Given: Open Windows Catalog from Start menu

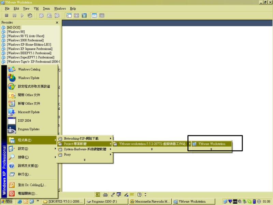Looking at the screenshot, I should 32,69.
